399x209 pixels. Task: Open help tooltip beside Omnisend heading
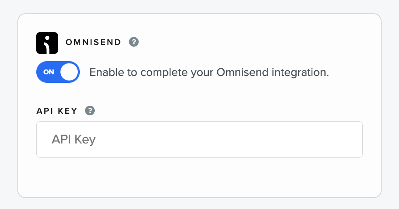tap(134, 42)
